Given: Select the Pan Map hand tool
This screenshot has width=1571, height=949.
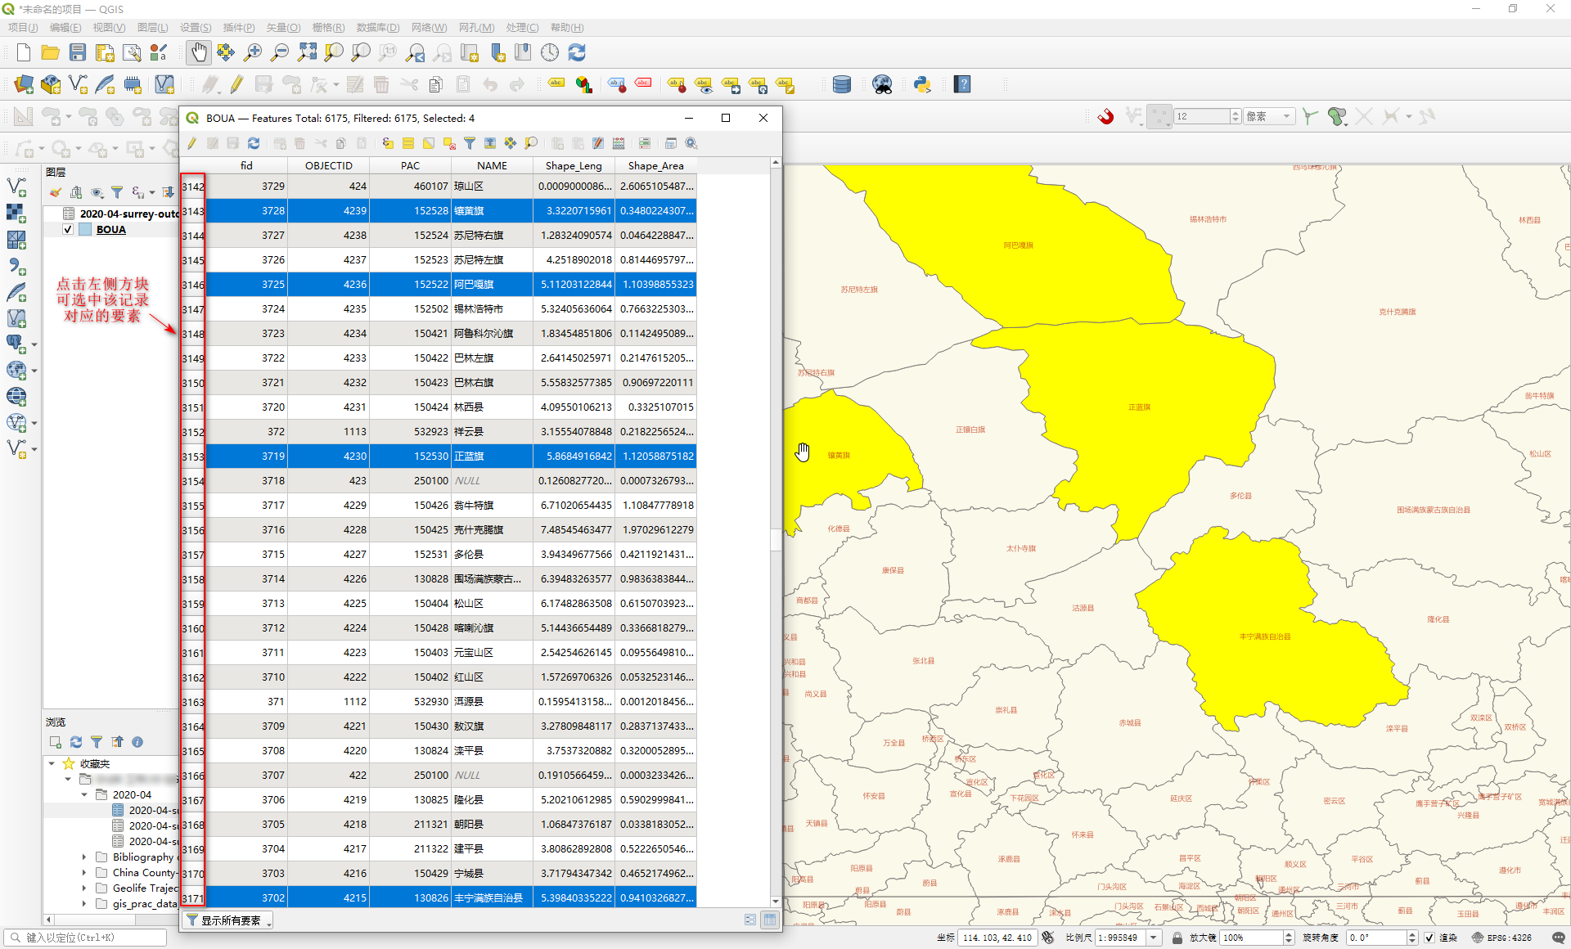Looking at the screenshot, I should tap(199, 53).
